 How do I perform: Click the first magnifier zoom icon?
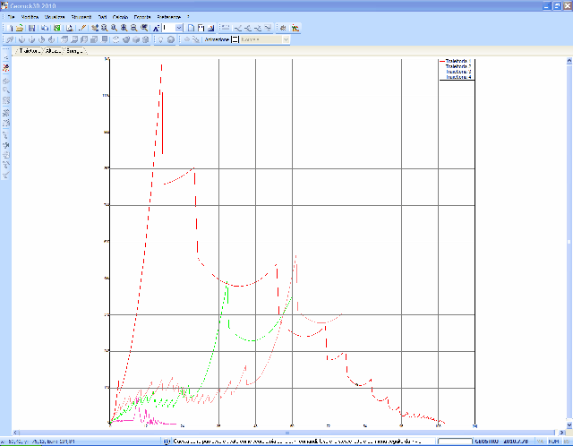pos(105,28)
